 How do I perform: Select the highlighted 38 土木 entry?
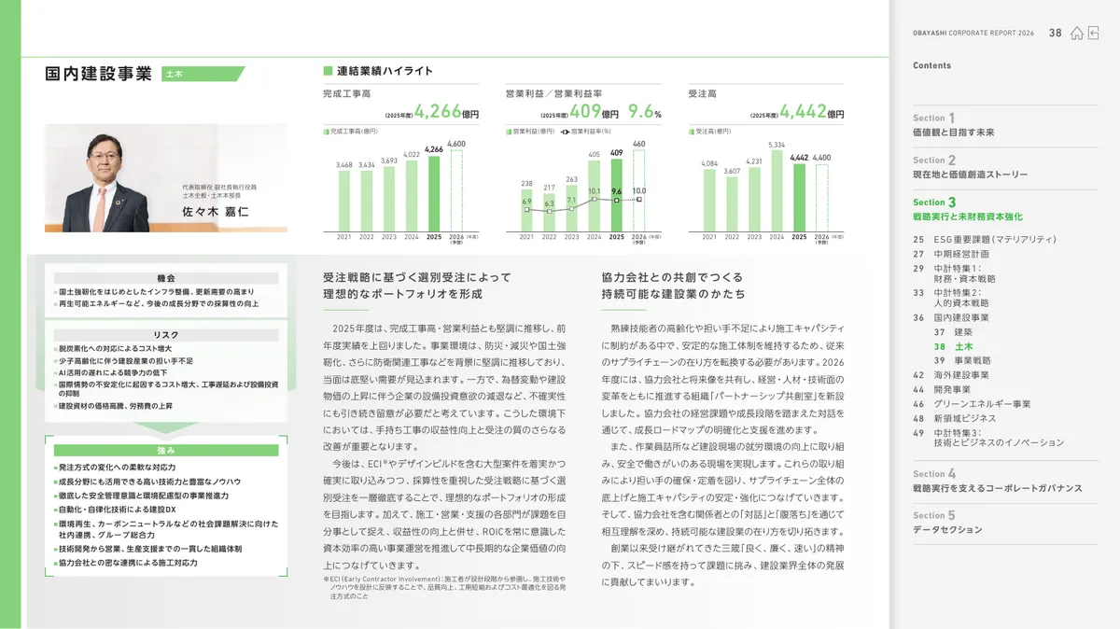click(954, 346)
